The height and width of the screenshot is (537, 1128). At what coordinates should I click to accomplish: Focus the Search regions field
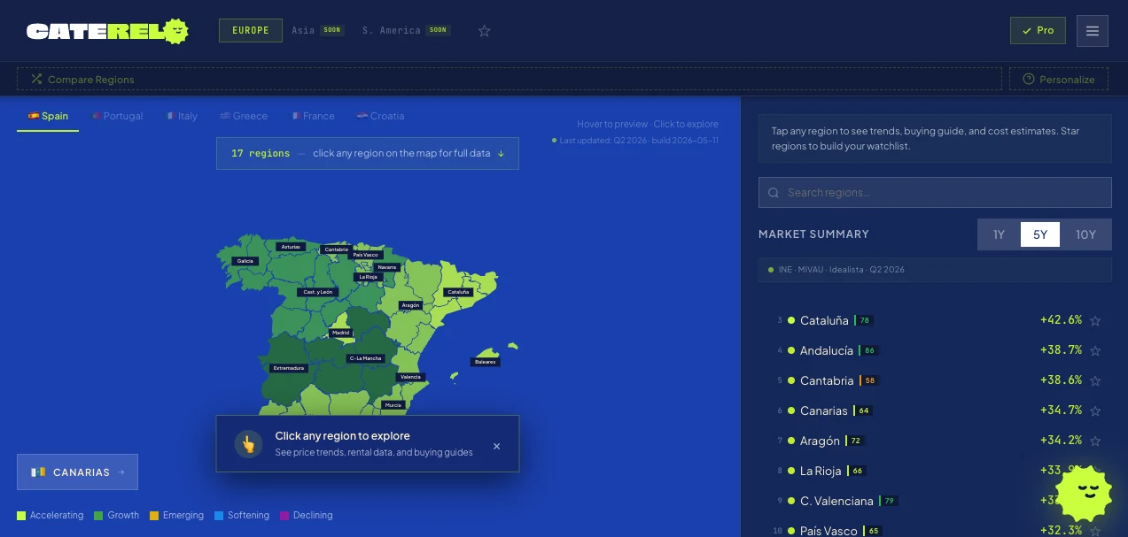click(935, 192)
